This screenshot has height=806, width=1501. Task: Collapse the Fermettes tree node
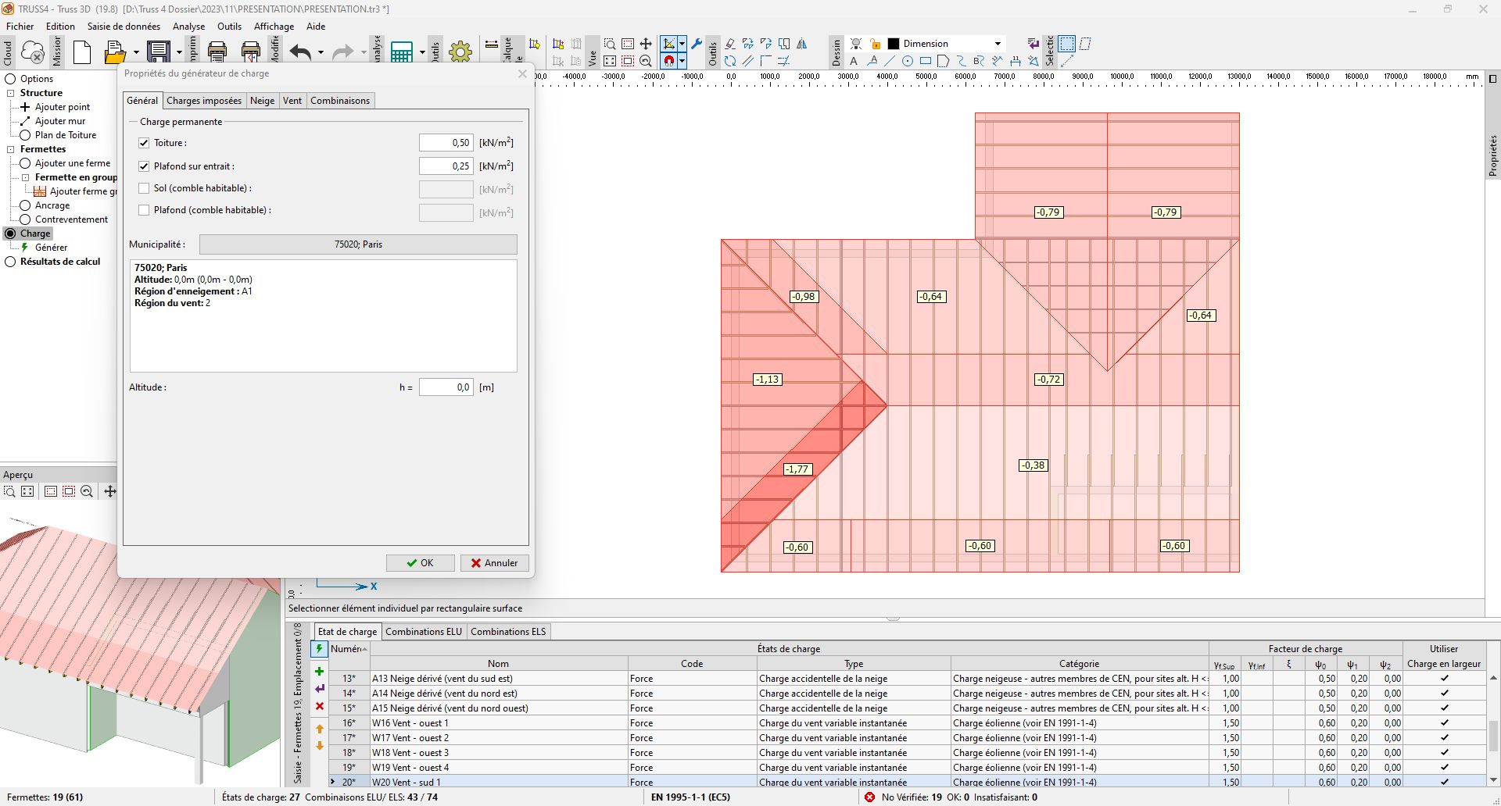click(x=11, y=149)
